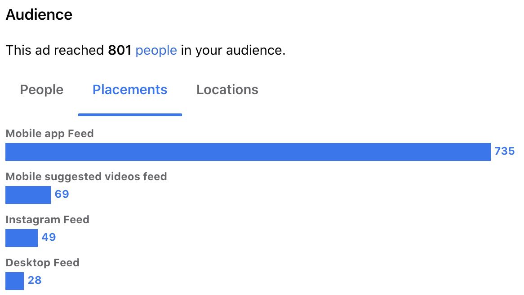Viewport: 524px width, 295px height.
Task: Click the 'This ad reached' sentence text
Action: (x=55, y=50)
